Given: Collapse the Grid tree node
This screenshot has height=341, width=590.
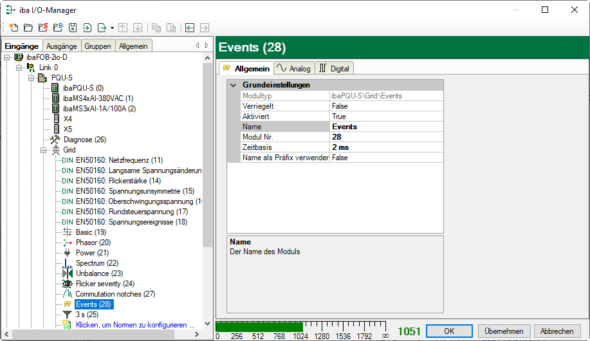Looking at the screenshot, I should click(x=44, y=150).
